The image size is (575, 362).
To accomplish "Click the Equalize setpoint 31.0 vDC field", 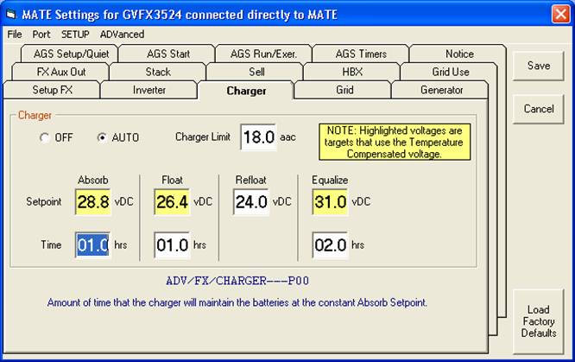I will 330,202.
